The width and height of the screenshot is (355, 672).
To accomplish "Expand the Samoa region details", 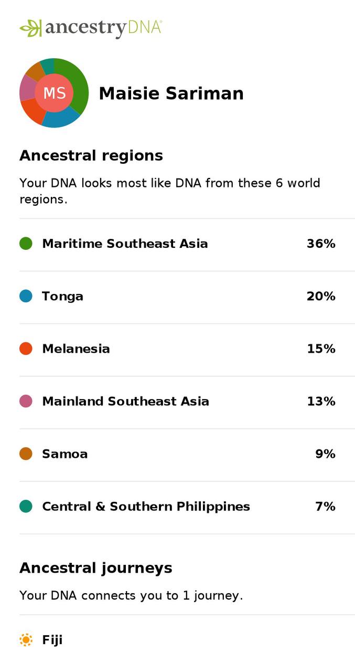I will [64, 454].
